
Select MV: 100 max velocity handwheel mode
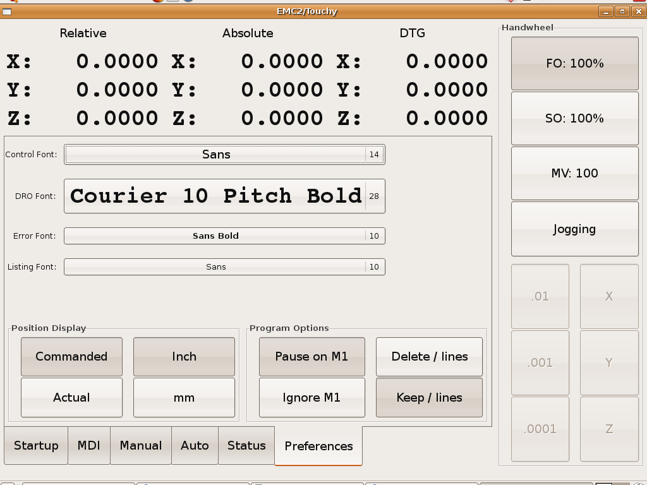tap(575, 173)
